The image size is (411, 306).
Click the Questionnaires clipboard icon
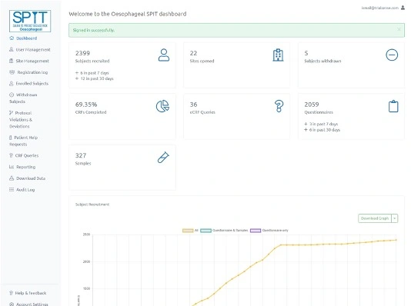coord(393,106)
